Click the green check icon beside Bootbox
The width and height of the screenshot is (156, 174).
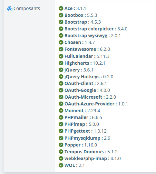click(61, 15)
